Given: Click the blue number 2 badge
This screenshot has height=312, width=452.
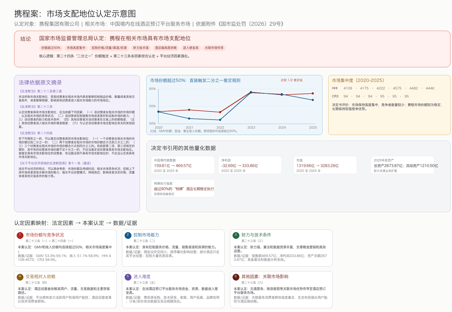Looking at the screenshot, I should click(128, 235).
